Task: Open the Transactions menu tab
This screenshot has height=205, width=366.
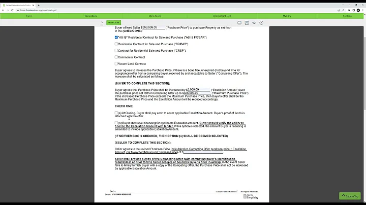Action: [x=90, y=16]
